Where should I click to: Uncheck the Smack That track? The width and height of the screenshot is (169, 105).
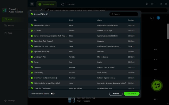click(x=31, y=41)
